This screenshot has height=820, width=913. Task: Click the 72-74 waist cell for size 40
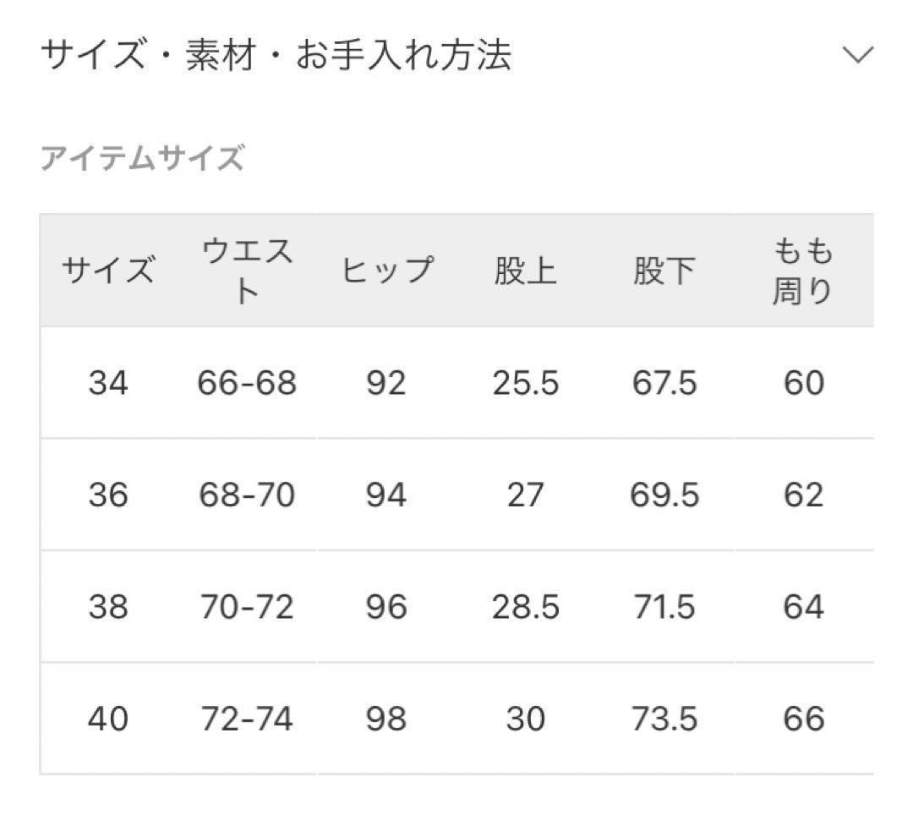[244, 719]
